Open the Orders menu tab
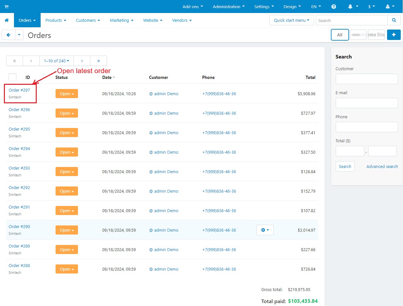The height and width of the screenshot is (306, 403). click(27, 20)
